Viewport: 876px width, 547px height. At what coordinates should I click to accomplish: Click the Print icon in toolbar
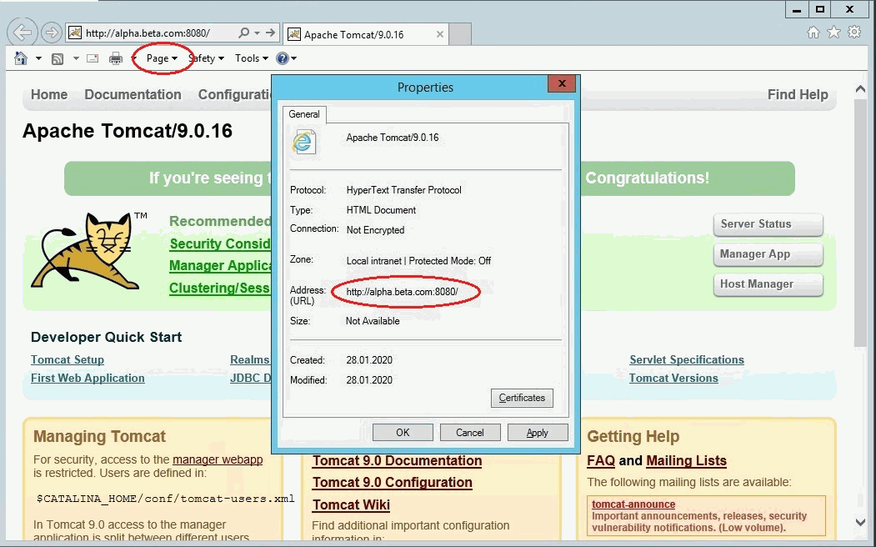[116, 58]
